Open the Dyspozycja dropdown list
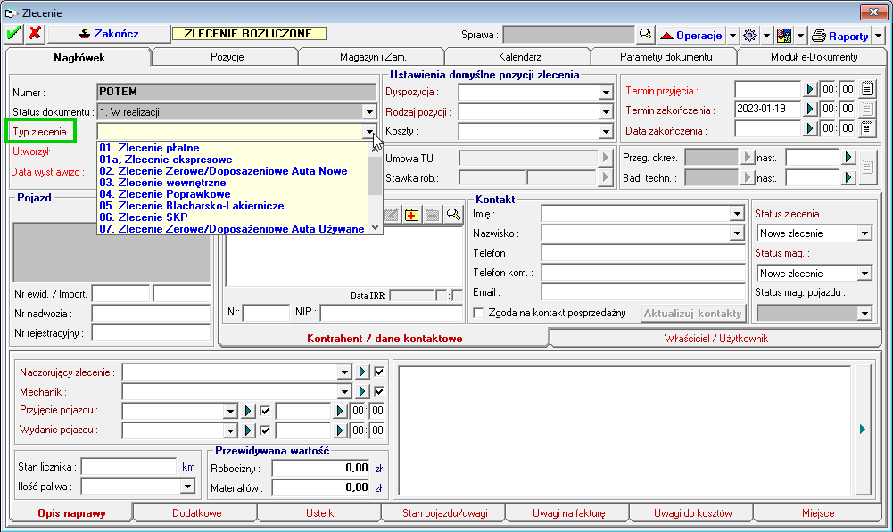Image resolution: width=893 pixels, height=532 pixels. coord(604,92)
